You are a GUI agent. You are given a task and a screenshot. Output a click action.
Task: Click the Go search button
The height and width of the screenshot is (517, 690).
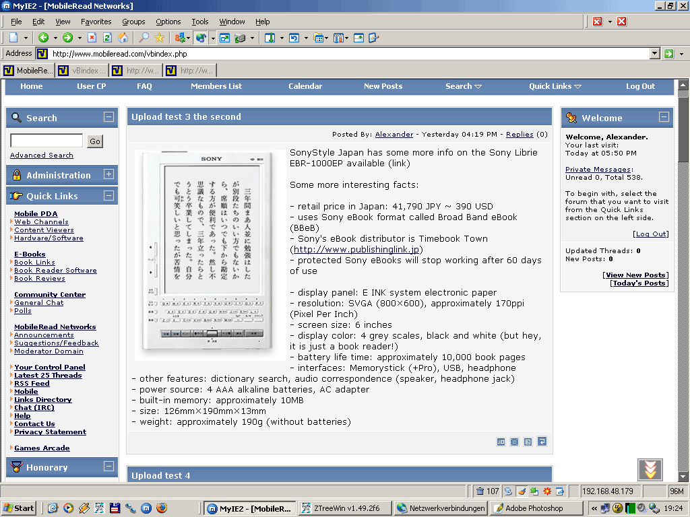(x=94, y=141)
